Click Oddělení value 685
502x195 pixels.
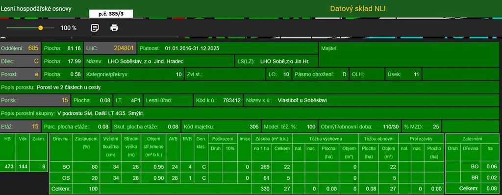(x=33, y=48)
